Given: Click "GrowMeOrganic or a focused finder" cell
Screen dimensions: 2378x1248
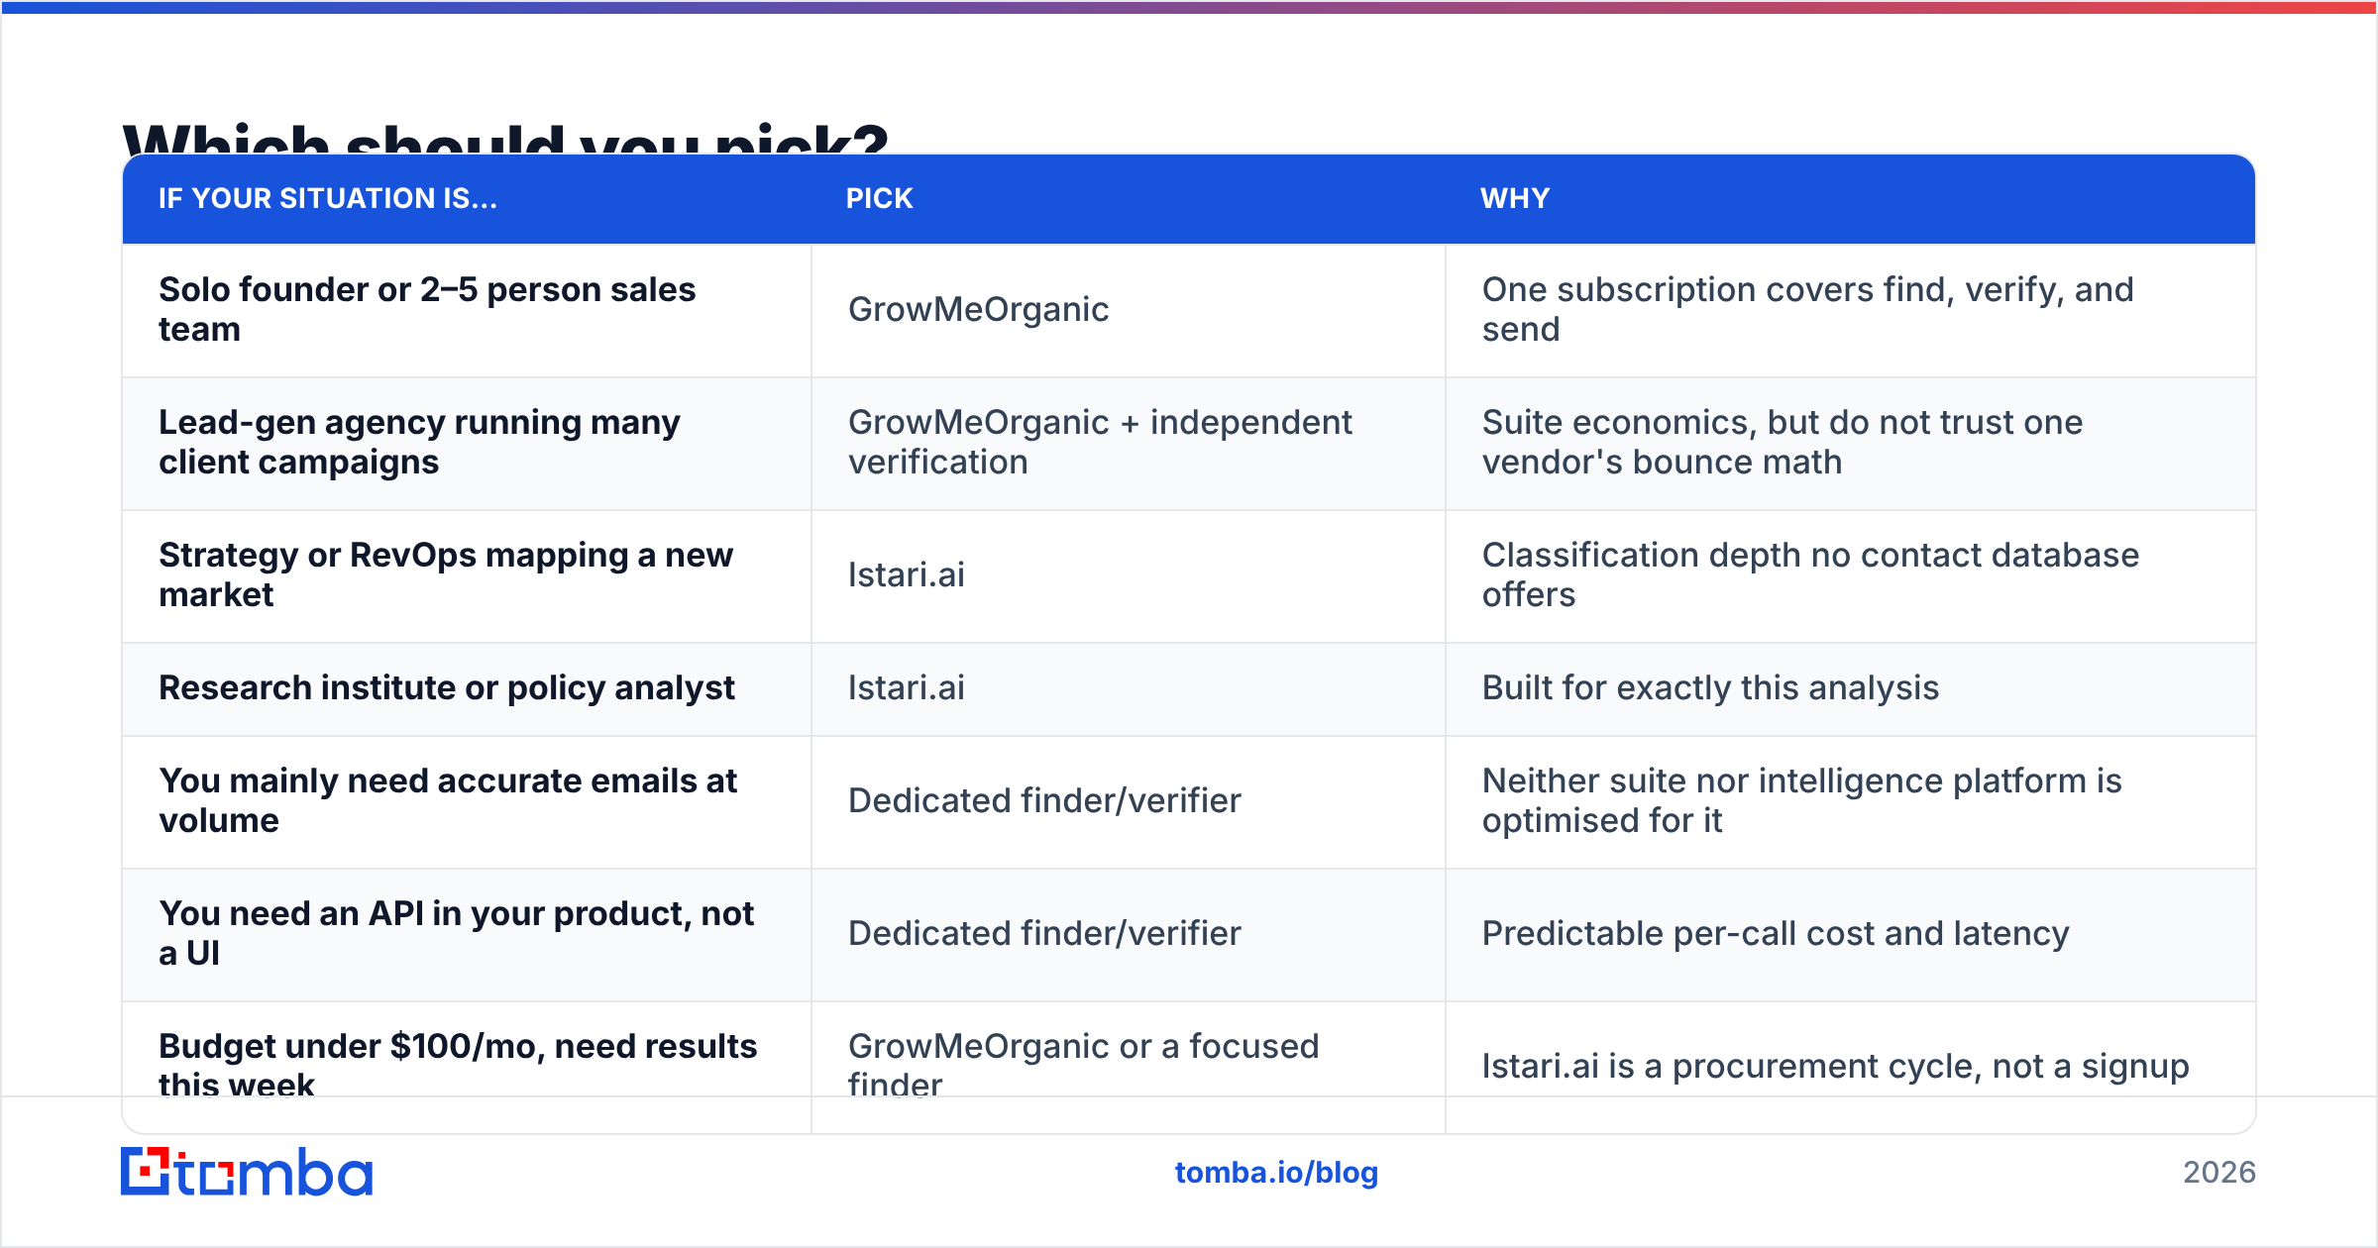Looking at the screenshot, I should pyautogui.click(x=1129, y=1066).
